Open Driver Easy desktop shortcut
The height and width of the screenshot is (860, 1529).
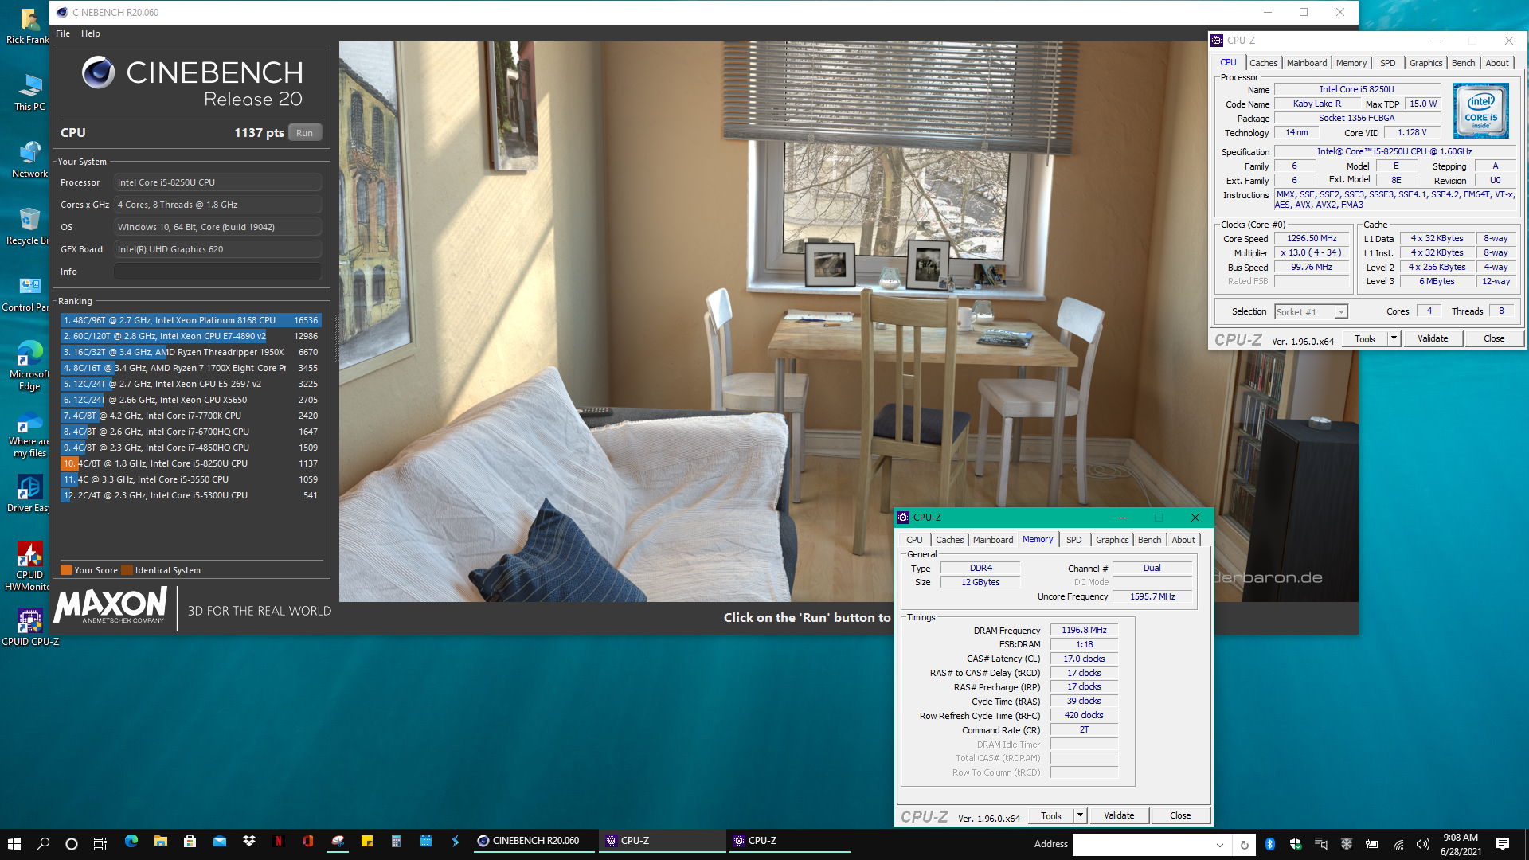coord(29,493)
